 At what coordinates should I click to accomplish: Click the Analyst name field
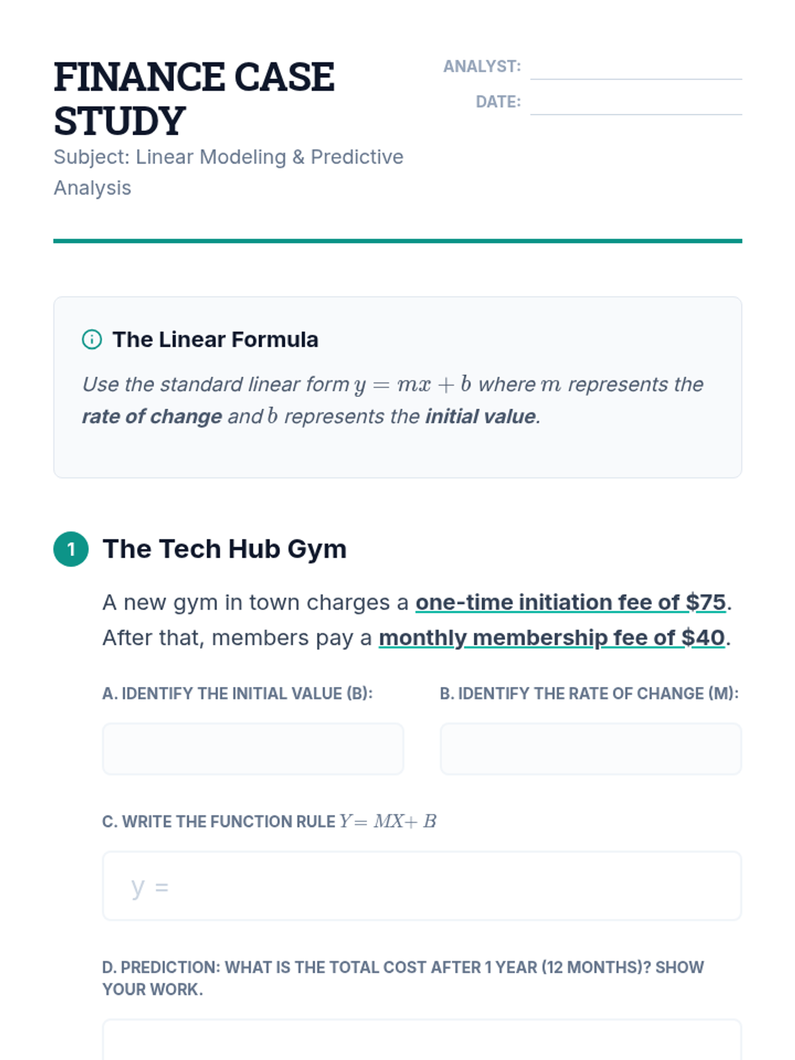(x=635, y=68)
